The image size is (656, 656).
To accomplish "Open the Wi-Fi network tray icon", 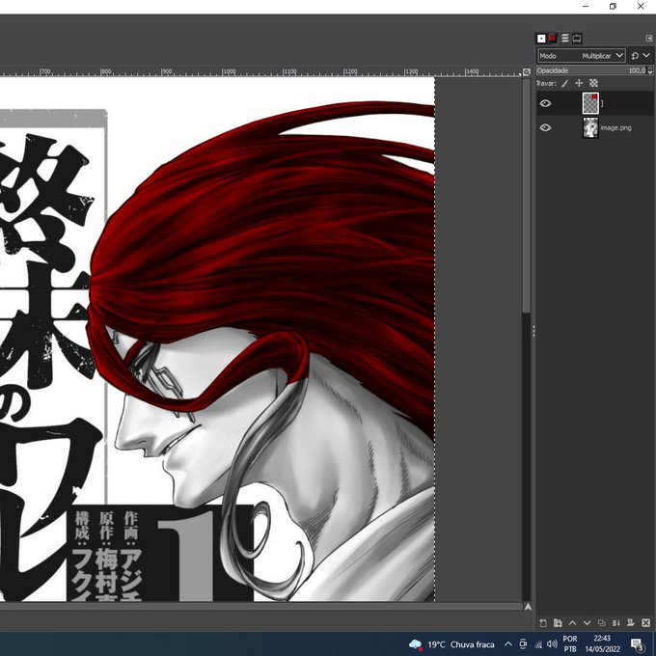I will click(x=538, y=644).
